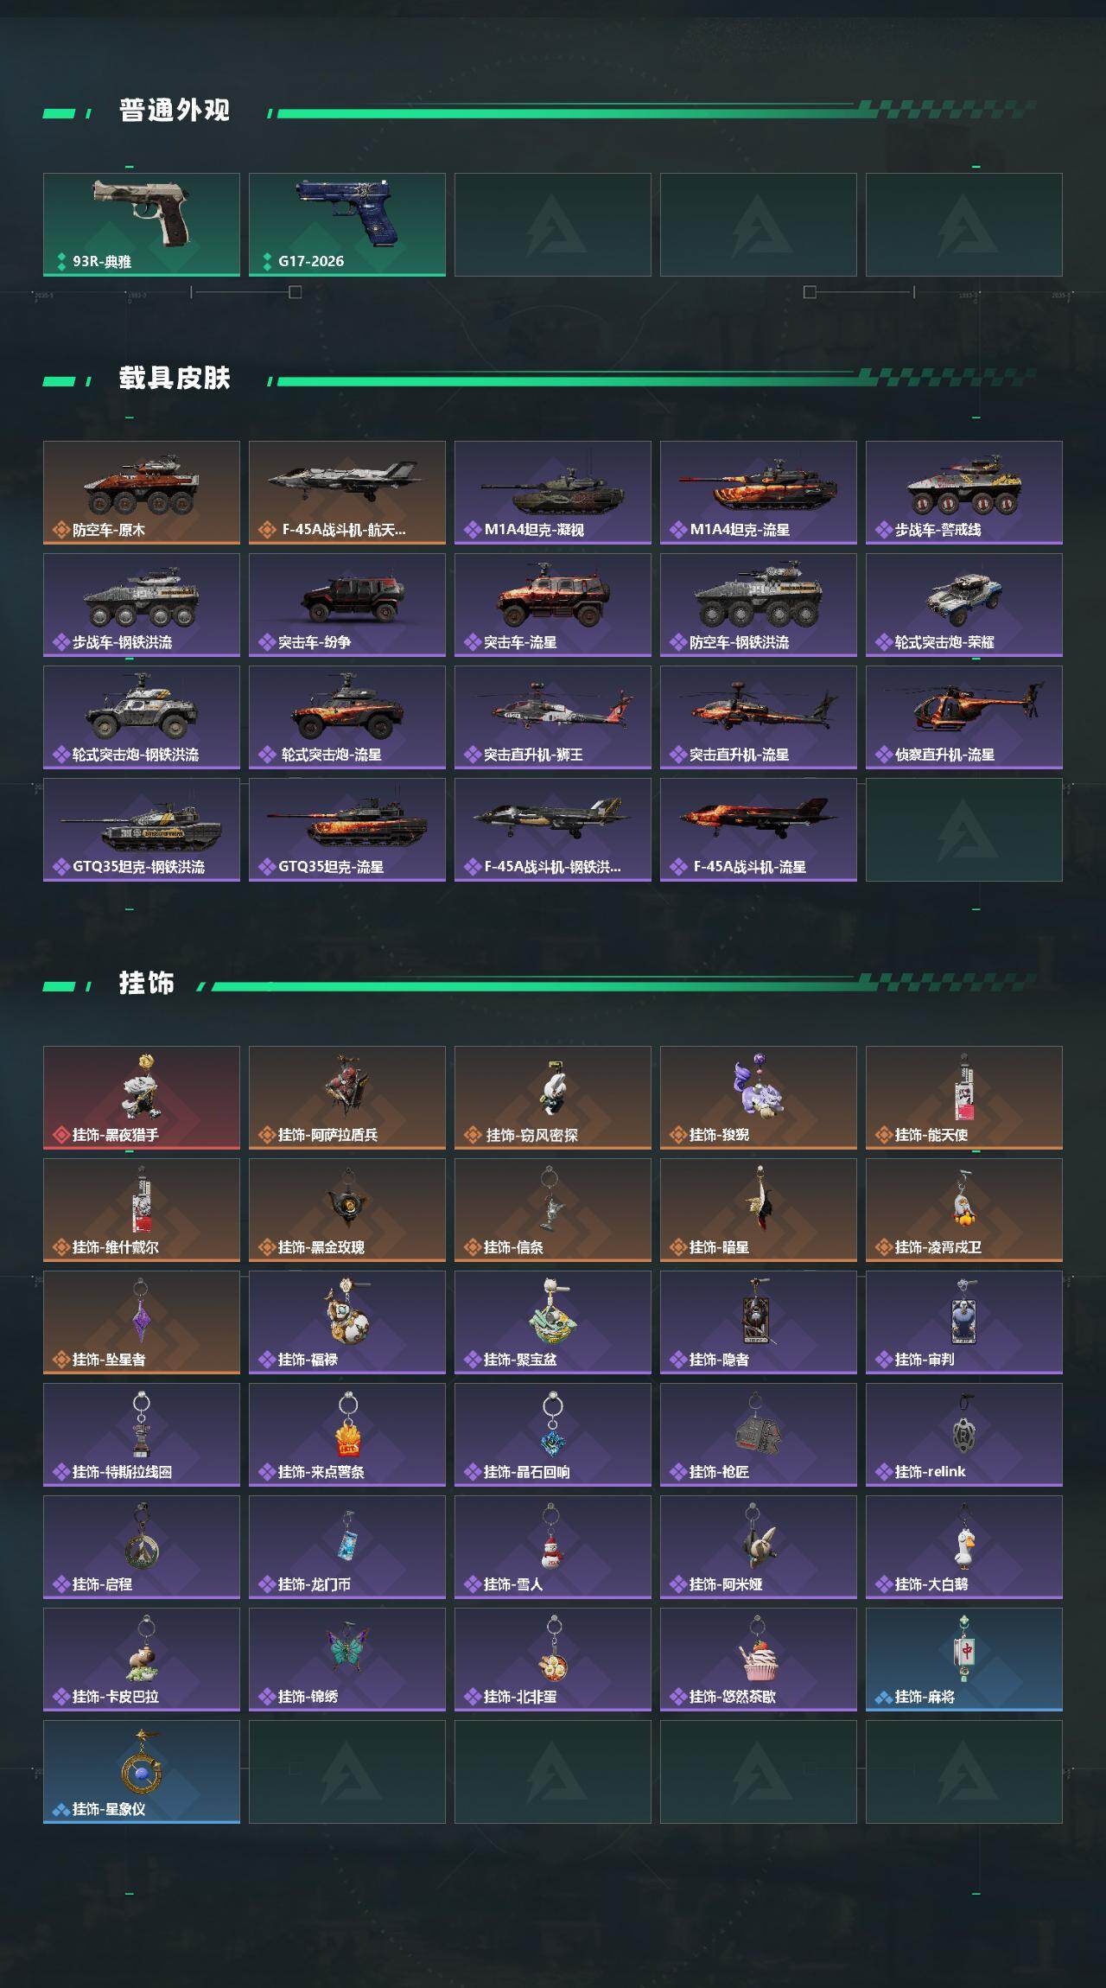Choose the 突击直升机-狮王 helicopter skin
This screenshot has height=1988, width=1106.
553,717
